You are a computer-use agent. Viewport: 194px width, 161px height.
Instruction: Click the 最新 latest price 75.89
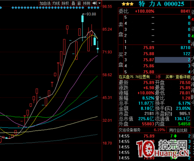[149, 82]
